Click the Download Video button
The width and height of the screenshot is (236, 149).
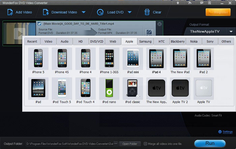[60, 12]
